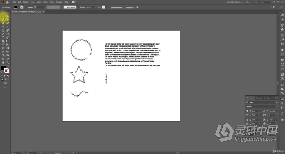Select the Direct Selection tool
The image size is (285, 154).
tap(8, 16)
